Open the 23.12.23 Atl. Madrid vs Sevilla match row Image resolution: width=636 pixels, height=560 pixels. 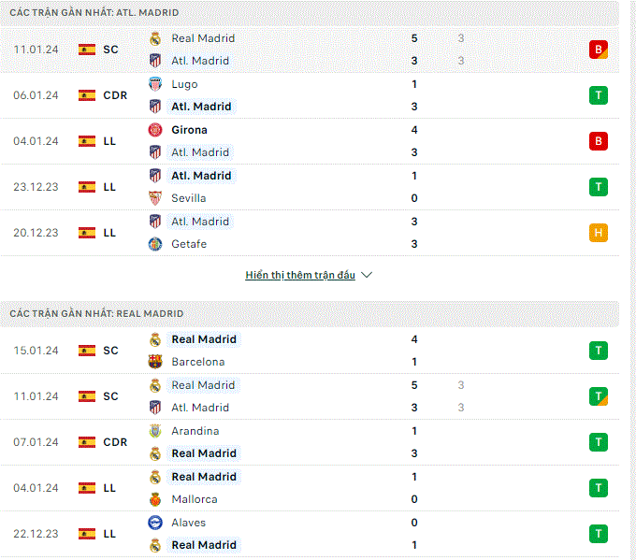pos(310,187)
